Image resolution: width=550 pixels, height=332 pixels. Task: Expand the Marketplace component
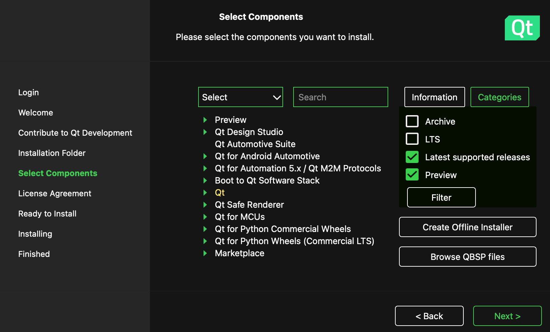click(205, 253)
